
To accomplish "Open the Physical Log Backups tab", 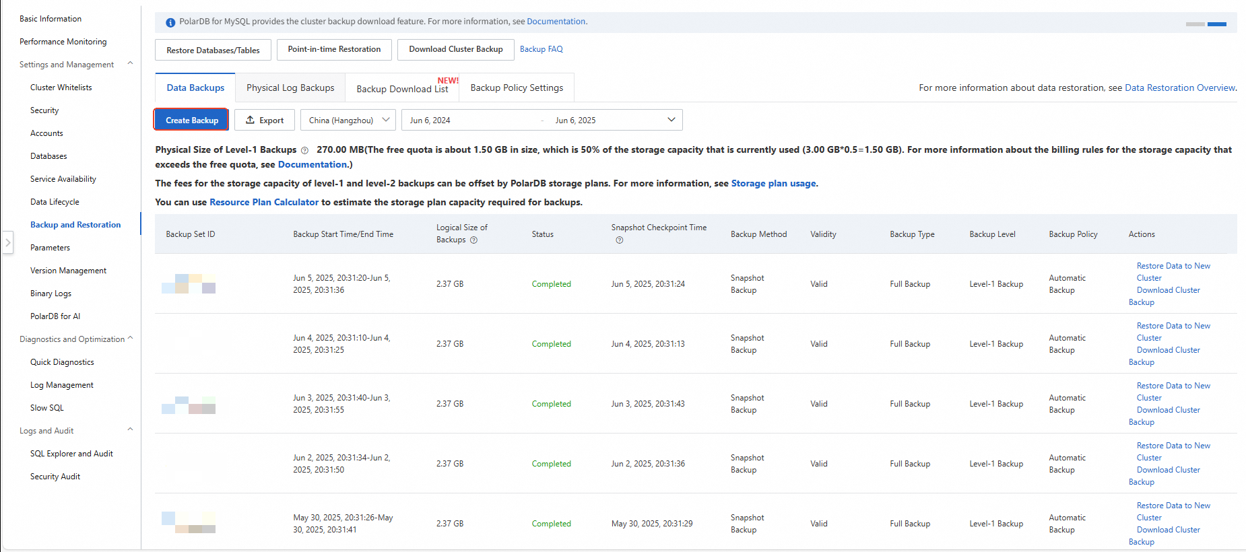I will (290, 88).
